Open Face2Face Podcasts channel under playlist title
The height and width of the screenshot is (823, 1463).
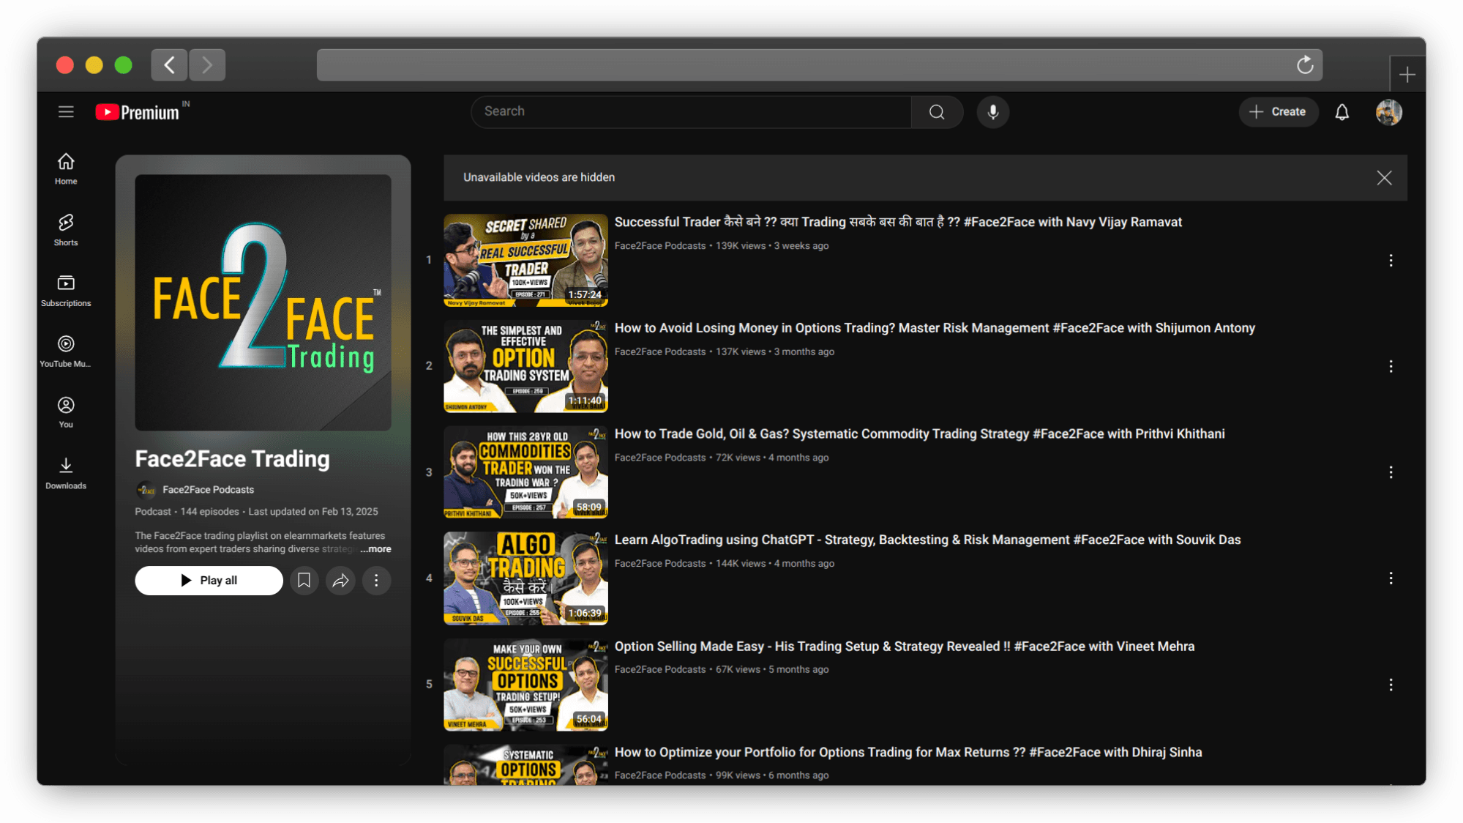[x=208, y=490]
